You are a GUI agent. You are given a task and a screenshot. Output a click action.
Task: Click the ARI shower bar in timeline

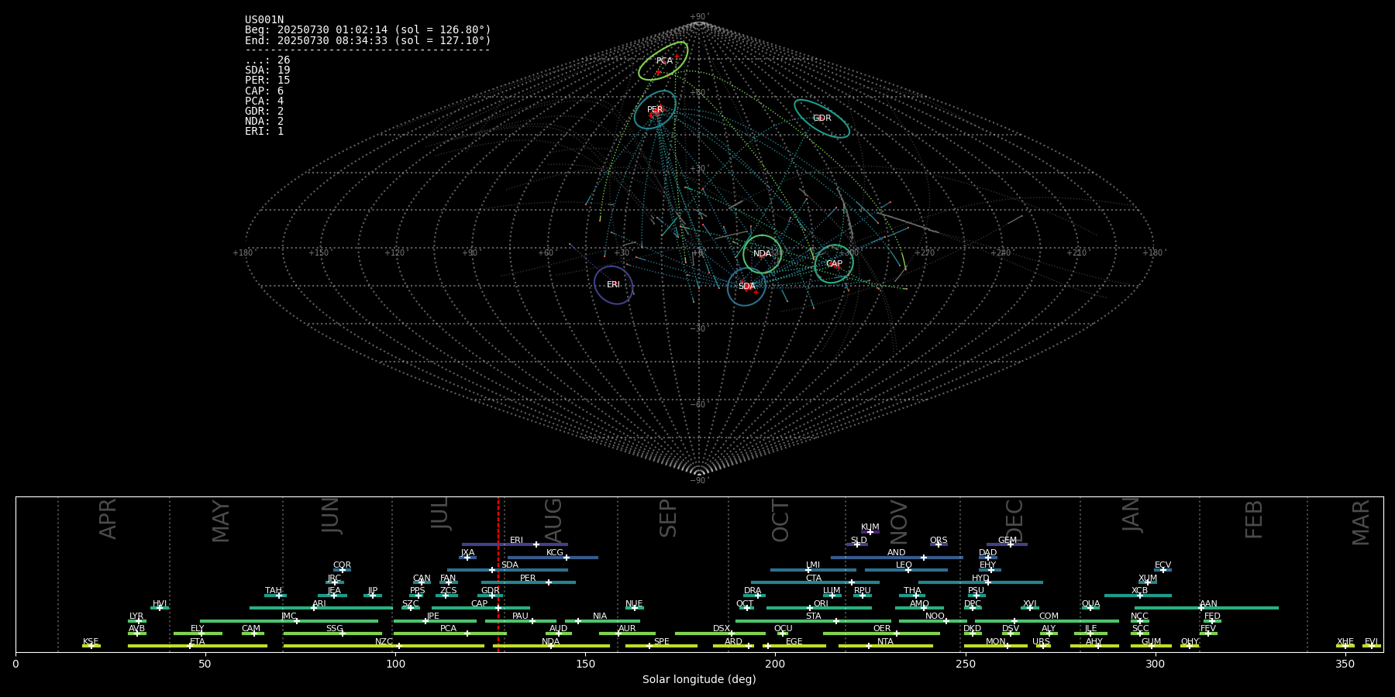tap(321, 608)
